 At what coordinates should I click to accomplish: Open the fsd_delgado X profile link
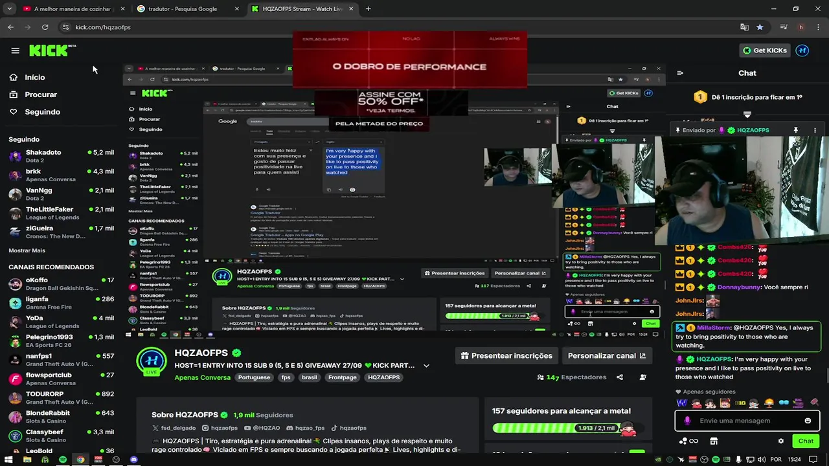point(174,428)
